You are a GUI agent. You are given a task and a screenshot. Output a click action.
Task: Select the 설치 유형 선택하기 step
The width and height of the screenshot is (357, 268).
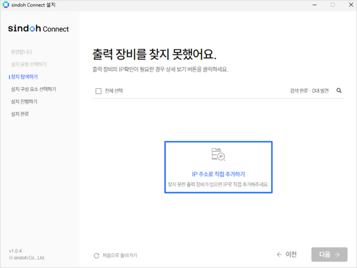[x=29, y=64]
